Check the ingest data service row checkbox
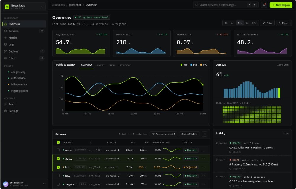The height and width of the screenshot is (189, 296). coord(58,184)
